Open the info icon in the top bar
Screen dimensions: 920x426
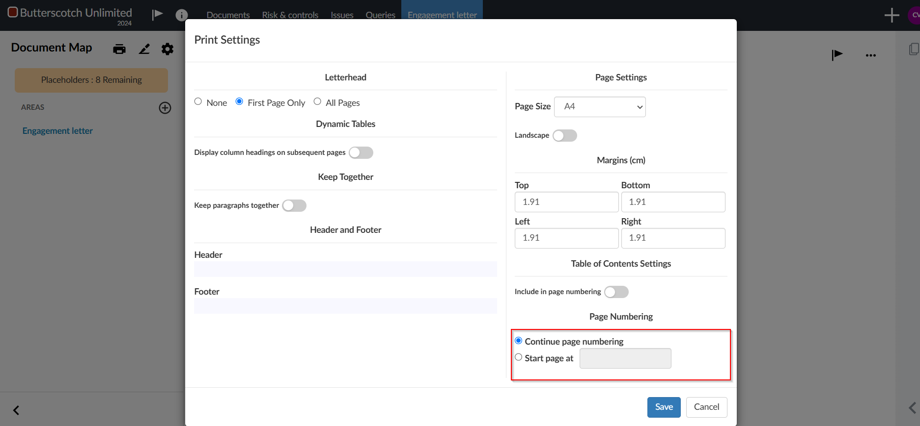click(182, 15)
